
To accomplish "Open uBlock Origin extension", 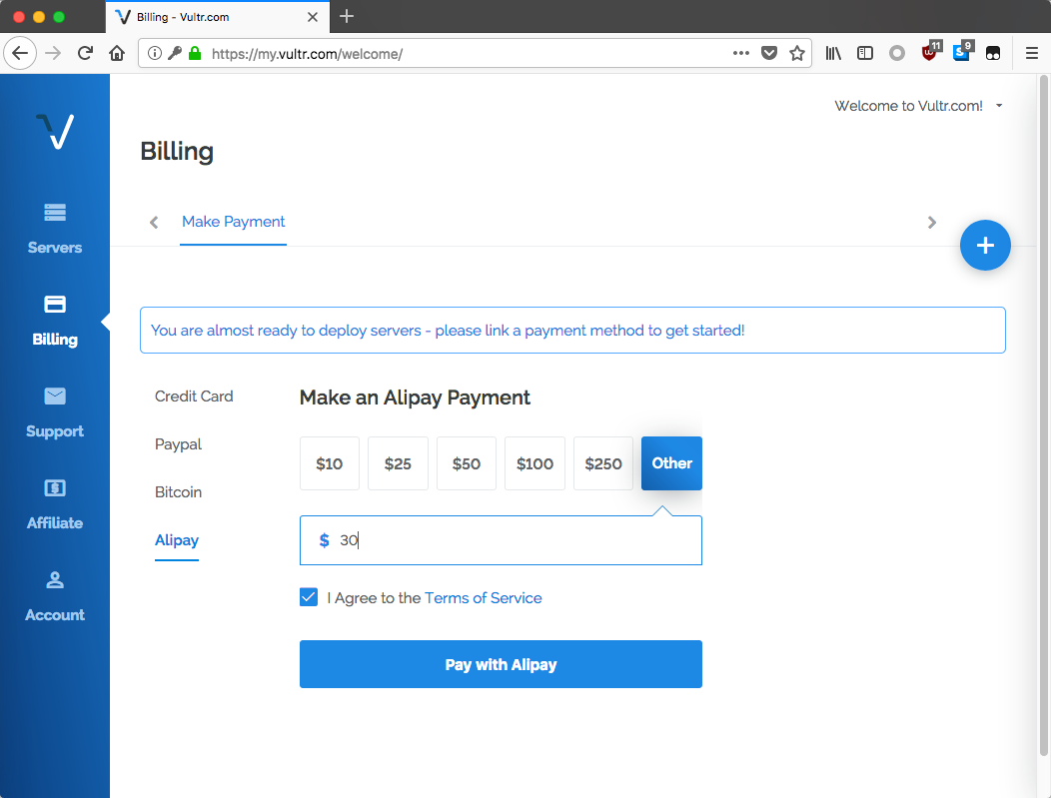I will point(930,52).
